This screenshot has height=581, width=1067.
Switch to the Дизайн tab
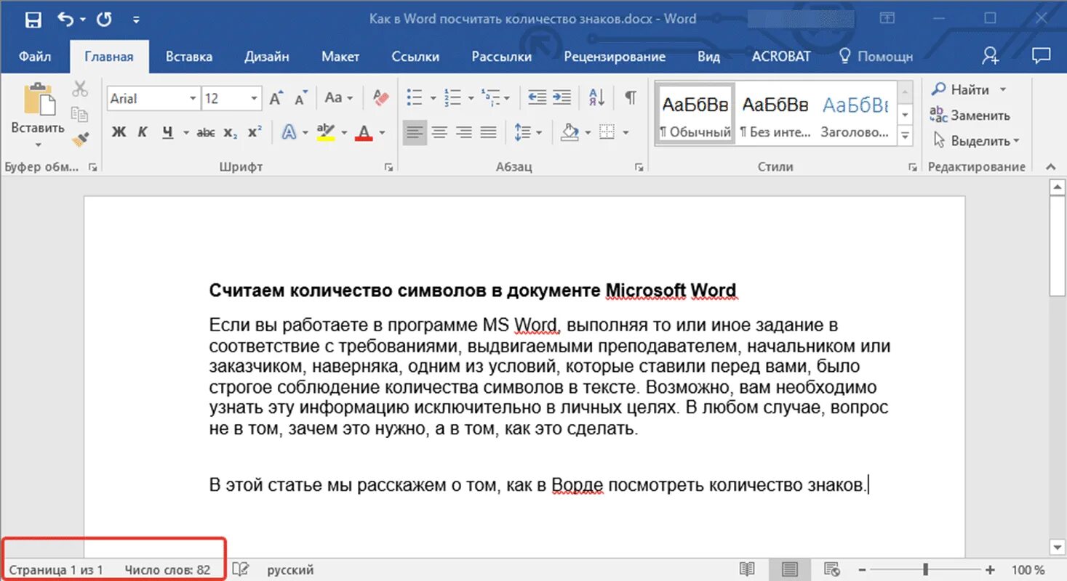point(267,56)
